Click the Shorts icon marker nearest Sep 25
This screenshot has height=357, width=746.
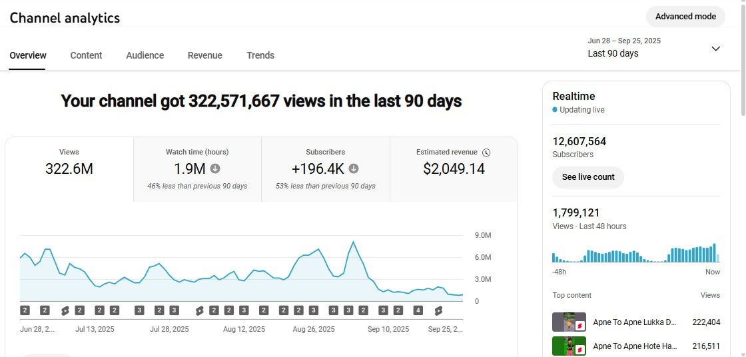(x=438, y=310)
